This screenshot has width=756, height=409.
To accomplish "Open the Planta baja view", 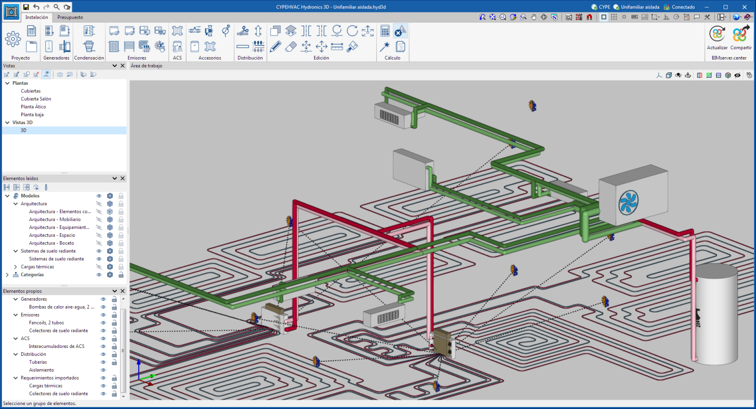I will pyautogui.click(x=32, y=115).
